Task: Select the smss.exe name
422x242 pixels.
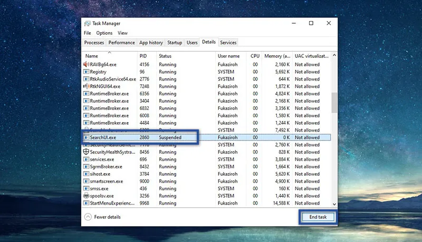Action: (99, 188)
